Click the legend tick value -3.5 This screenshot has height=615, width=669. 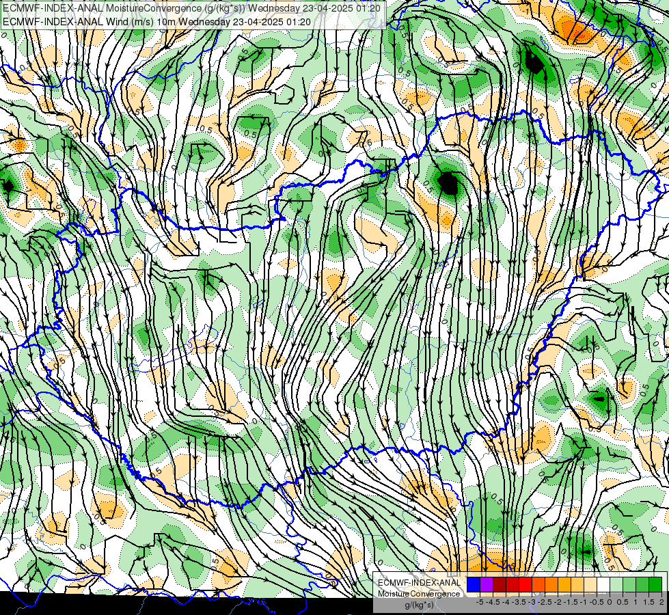coord(519,602)
